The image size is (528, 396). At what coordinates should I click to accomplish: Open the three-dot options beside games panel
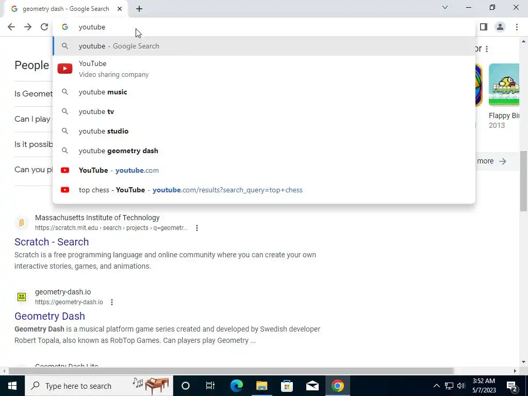pyautogui.click(x=487, y=49)
